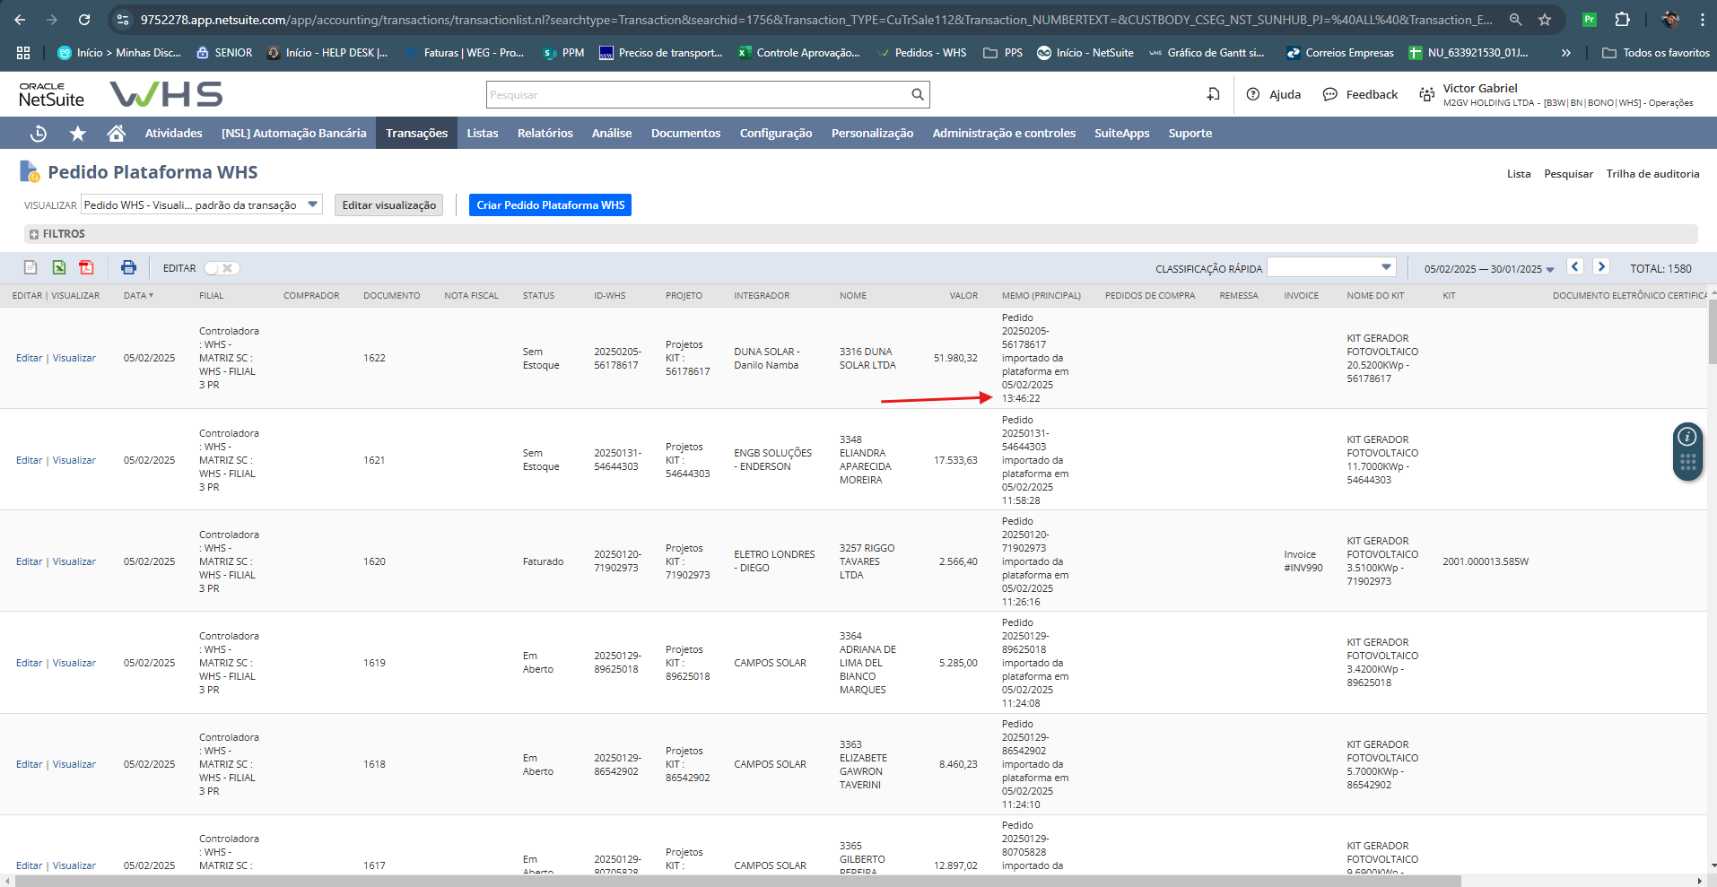Click Visualizar link for document 1622
This screenshot has width=1717, height=887.
tap(74, 358)
